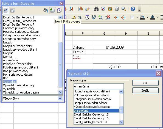
Task: Open the Borders dropdown arrow
Action: point(137,17)
